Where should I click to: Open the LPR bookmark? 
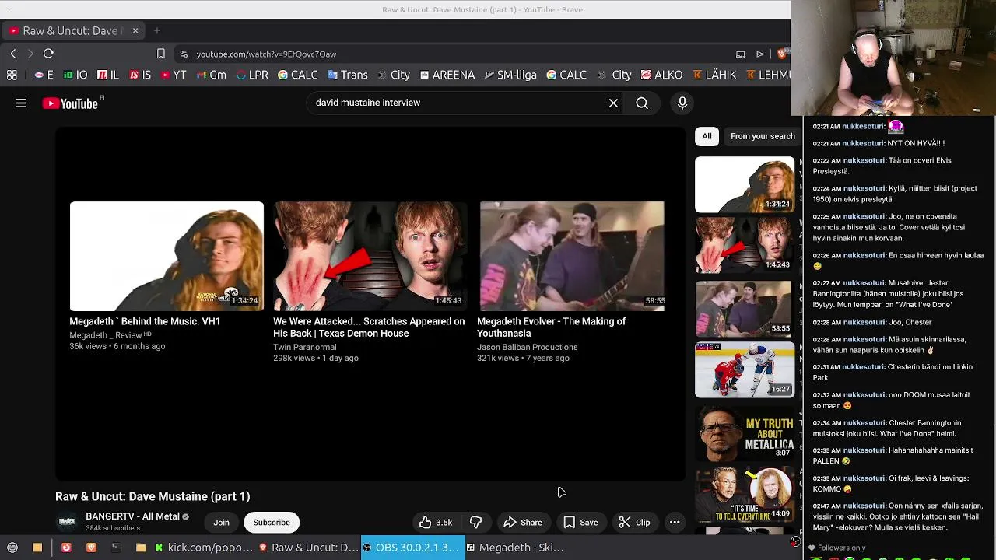[252, 75]
